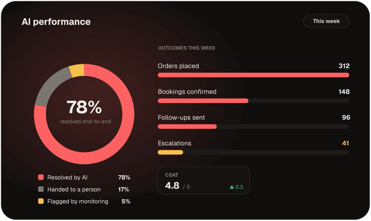Click the Flagged by monitoring yellow swatch
The width and height of the screenshot is (371, 221).
point(41,202)
